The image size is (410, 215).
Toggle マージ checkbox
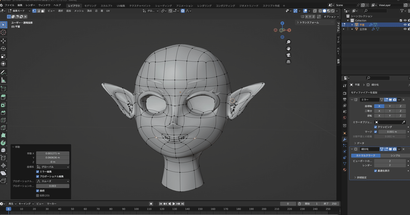(x=376, y=132)
